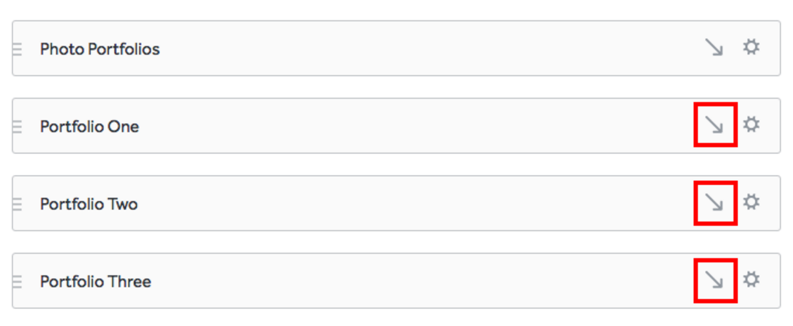Click the indent arrow on Portfolio One
This screenshot has height=326, width=793.
(715, 125)
